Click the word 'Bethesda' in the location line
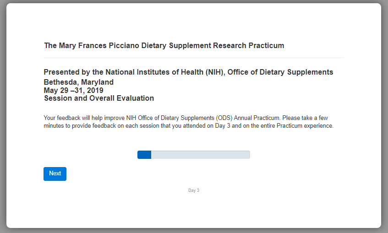 point(59,82)
